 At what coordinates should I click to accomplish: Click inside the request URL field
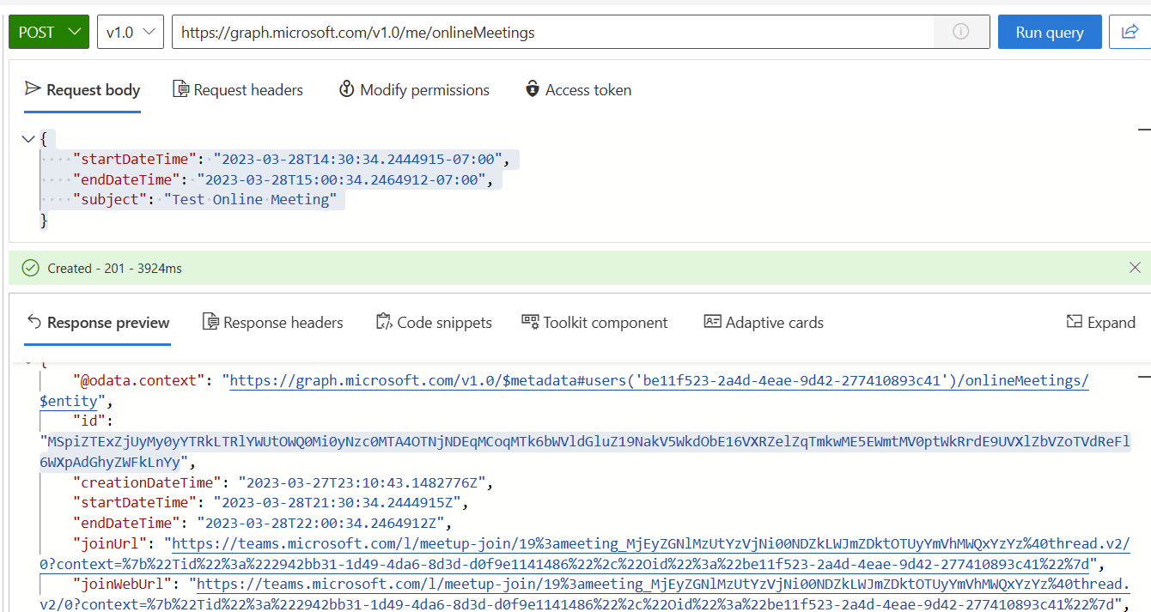515,31
